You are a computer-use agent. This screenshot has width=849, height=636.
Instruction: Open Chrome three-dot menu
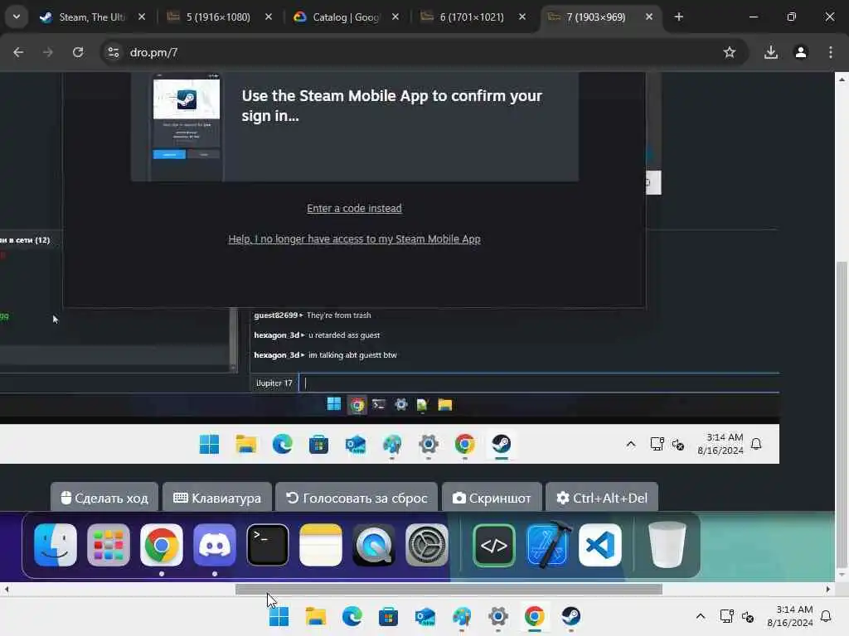point(831,52)
